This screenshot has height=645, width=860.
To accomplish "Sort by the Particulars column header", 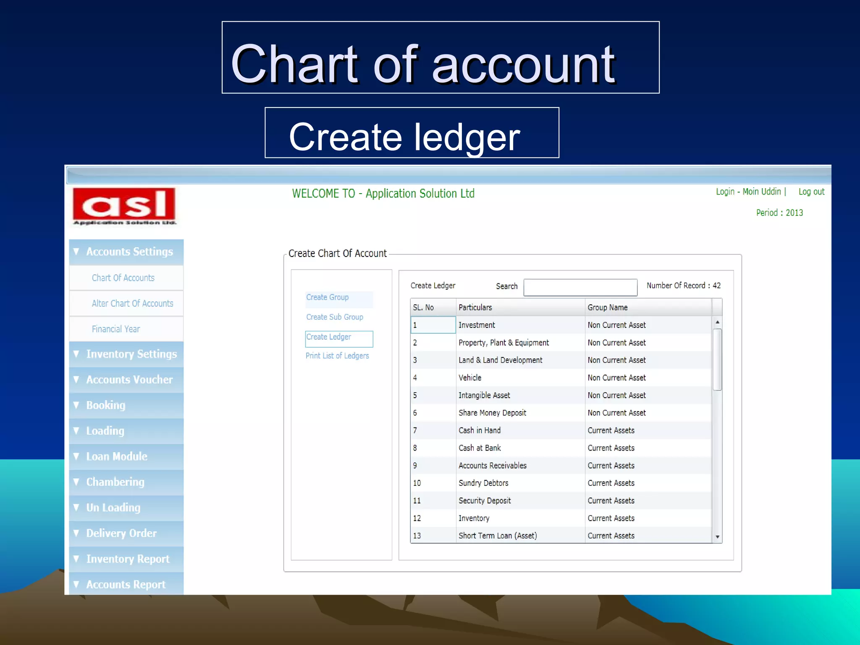I will [520, 307].
